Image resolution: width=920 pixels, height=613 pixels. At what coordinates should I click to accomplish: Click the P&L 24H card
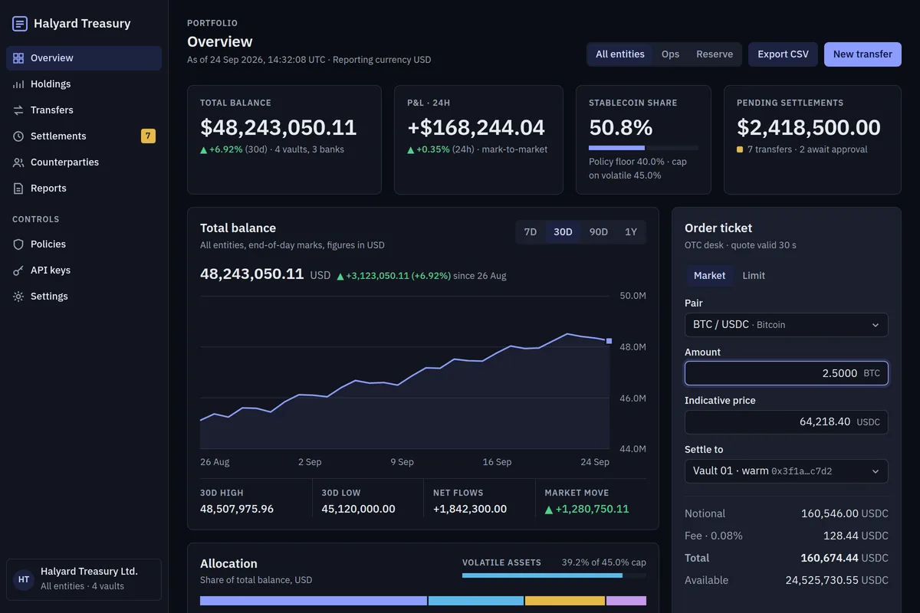478,139
